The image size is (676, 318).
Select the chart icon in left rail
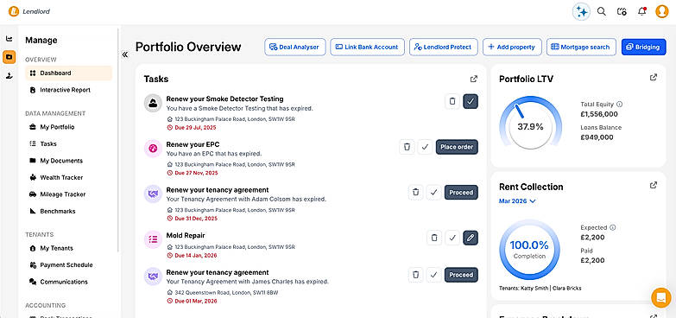tap(9, 39)
